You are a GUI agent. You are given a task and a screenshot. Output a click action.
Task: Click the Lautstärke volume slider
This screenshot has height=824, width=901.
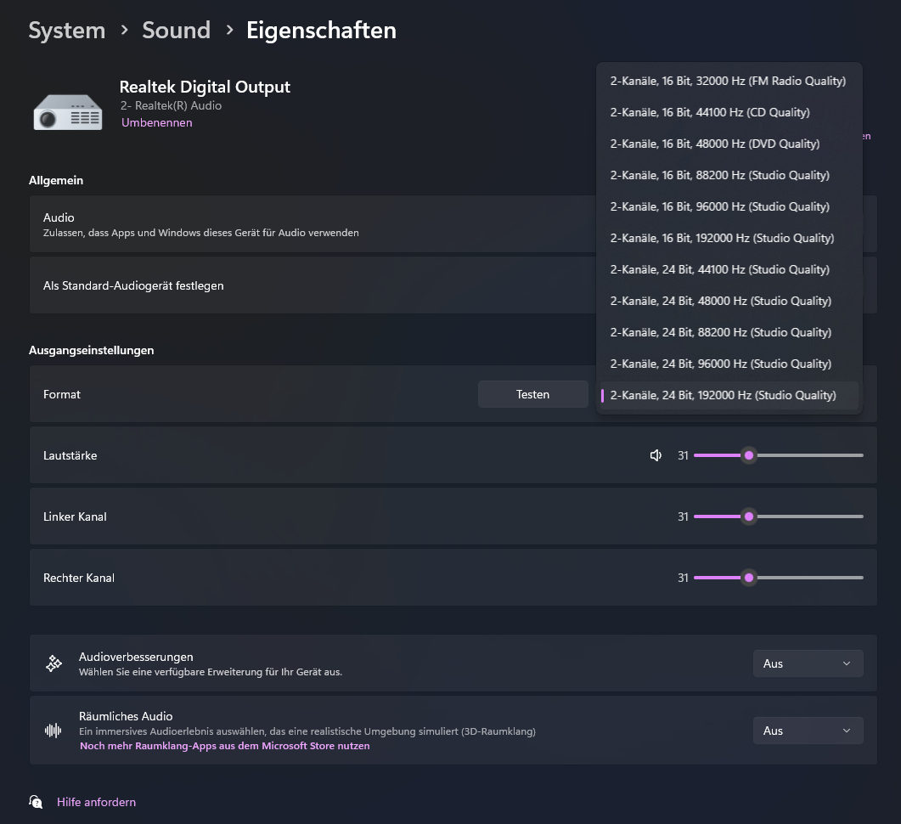coord(778,455)
